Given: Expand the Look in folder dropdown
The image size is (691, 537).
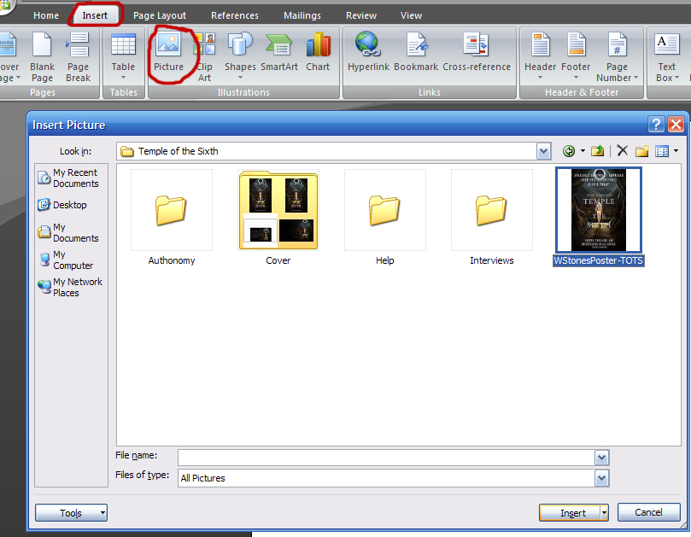Looking at the screenshot, I should pos(543,151).
